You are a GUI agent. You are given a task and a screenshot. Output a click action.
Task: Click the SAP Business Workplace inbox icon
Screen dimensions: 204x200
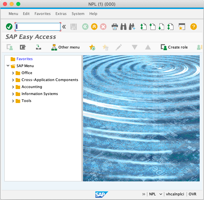coord(39,47)
